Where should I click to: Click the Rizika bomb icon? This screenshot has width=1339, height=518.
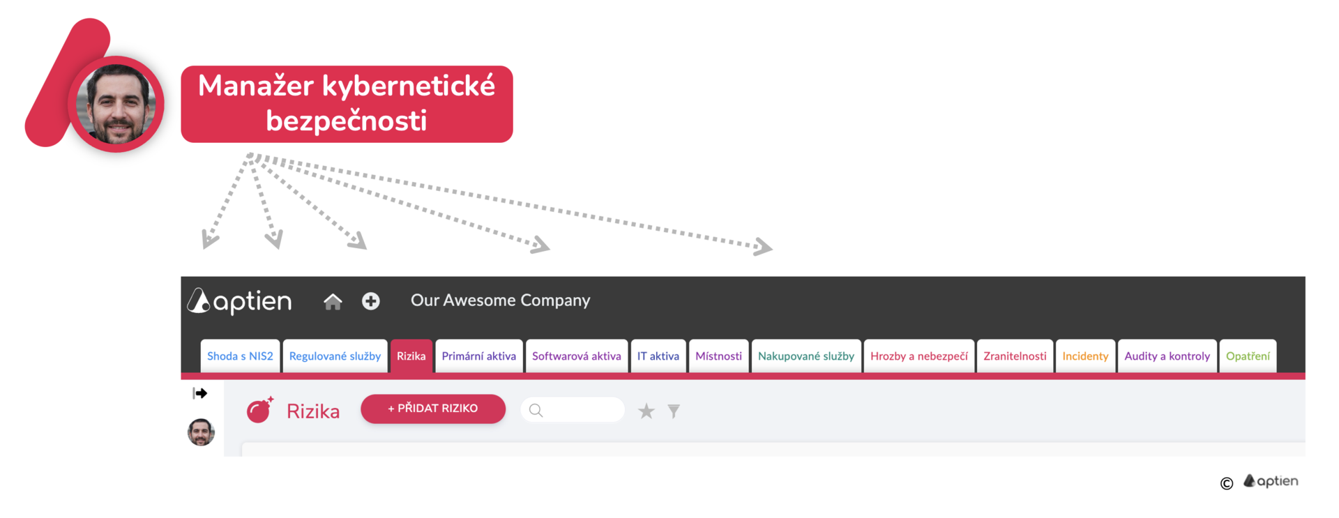[x=260, y=410]
